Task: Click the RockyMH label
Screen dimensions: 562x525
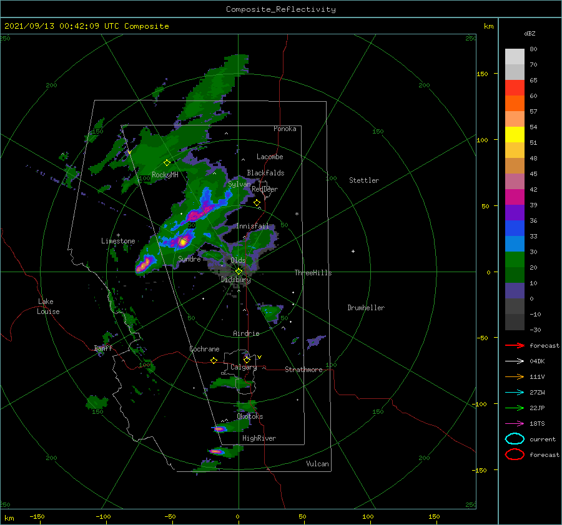Action: tap(165, 175)
